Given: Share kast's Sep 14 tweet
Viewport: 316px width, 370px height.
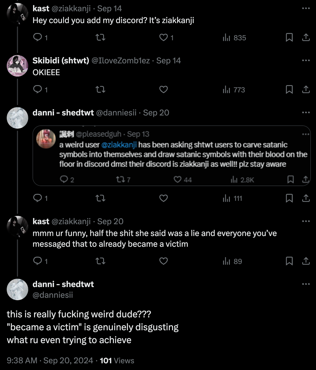Looking at the screenshot, I should pyautogui.click(x=306, y=37).
